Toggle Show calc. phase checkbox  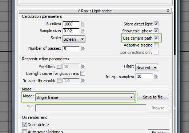[x=156, y=31]
